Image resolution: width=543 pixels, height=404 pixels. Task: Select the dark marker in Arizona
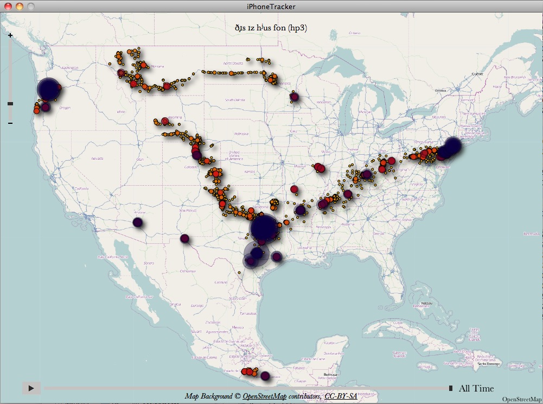click(137, 222)
